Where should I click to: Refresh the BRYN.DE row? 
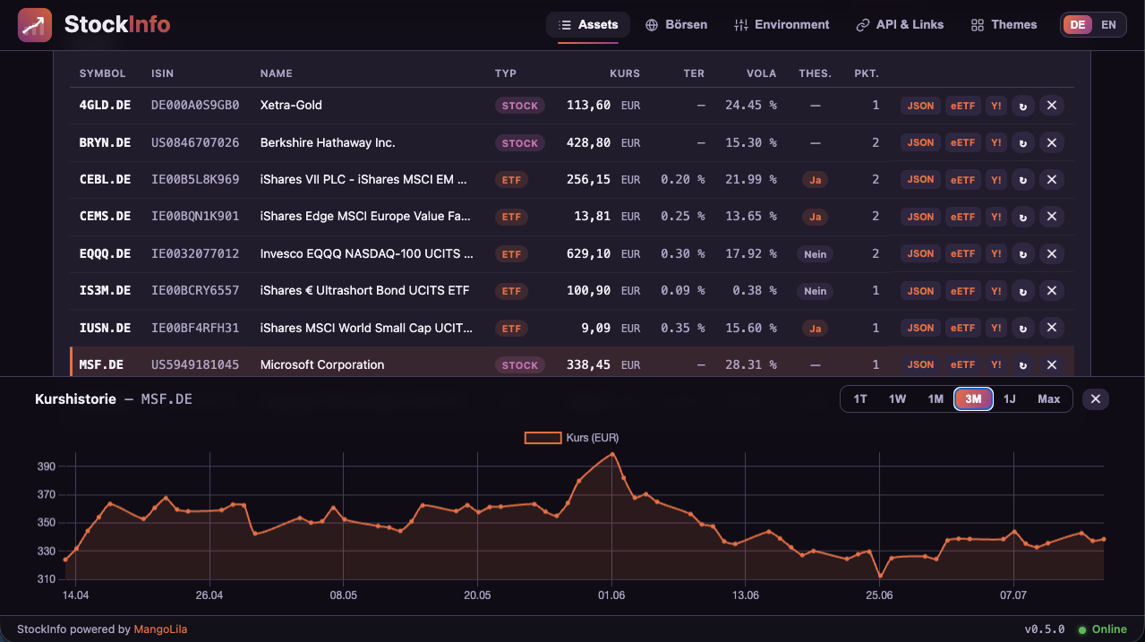click(1023, 142)
